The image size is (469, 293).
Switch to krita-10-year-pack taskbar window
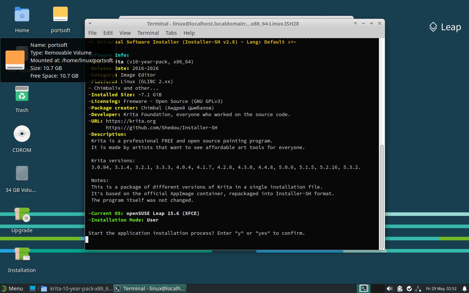76,289
